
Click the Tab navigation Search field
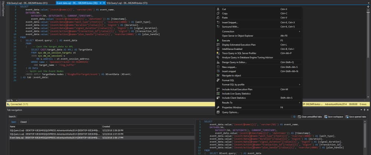pos(154,116)
